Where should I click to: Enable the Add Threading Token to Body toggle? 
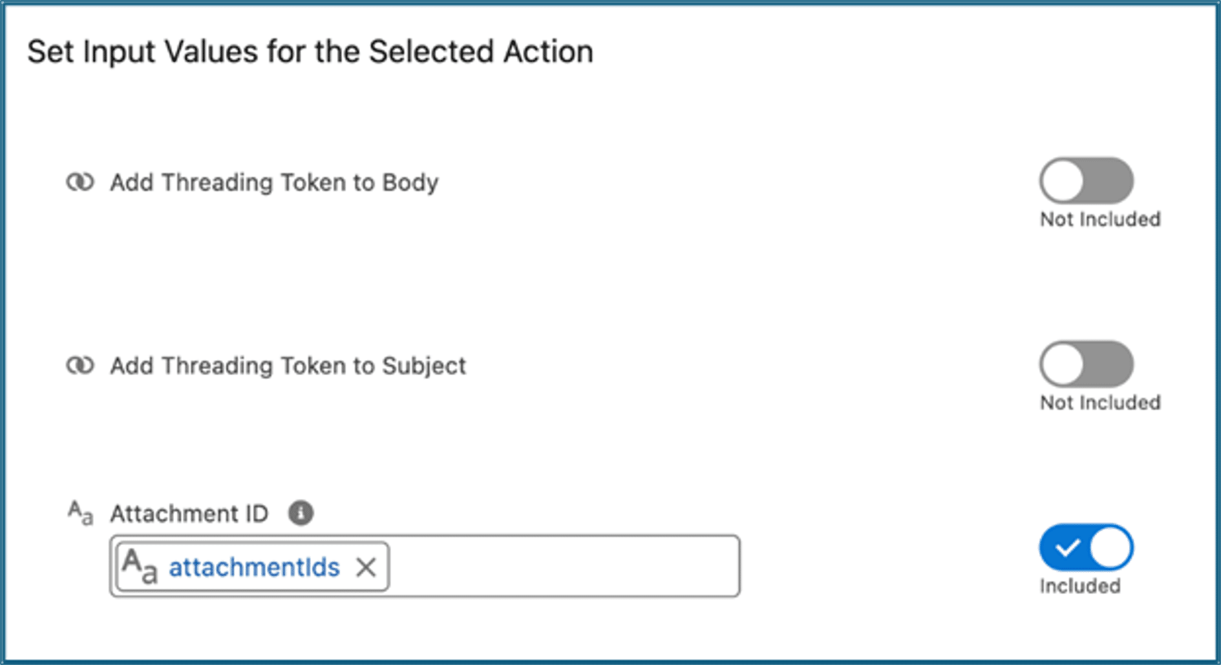[1086, 181]
